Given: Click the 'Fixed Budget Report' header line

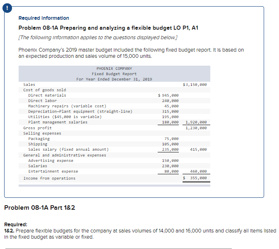Looking at the screenshot, I should click(114, 74).
